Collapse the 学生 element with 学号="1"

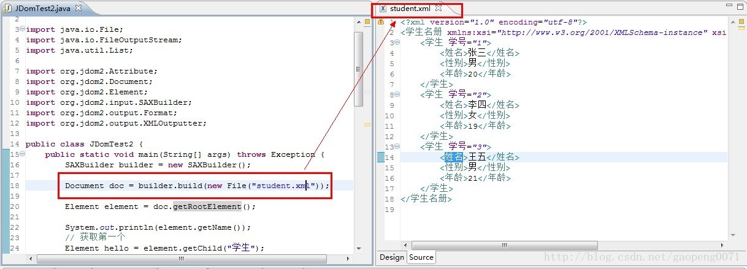tap(397, 43)
